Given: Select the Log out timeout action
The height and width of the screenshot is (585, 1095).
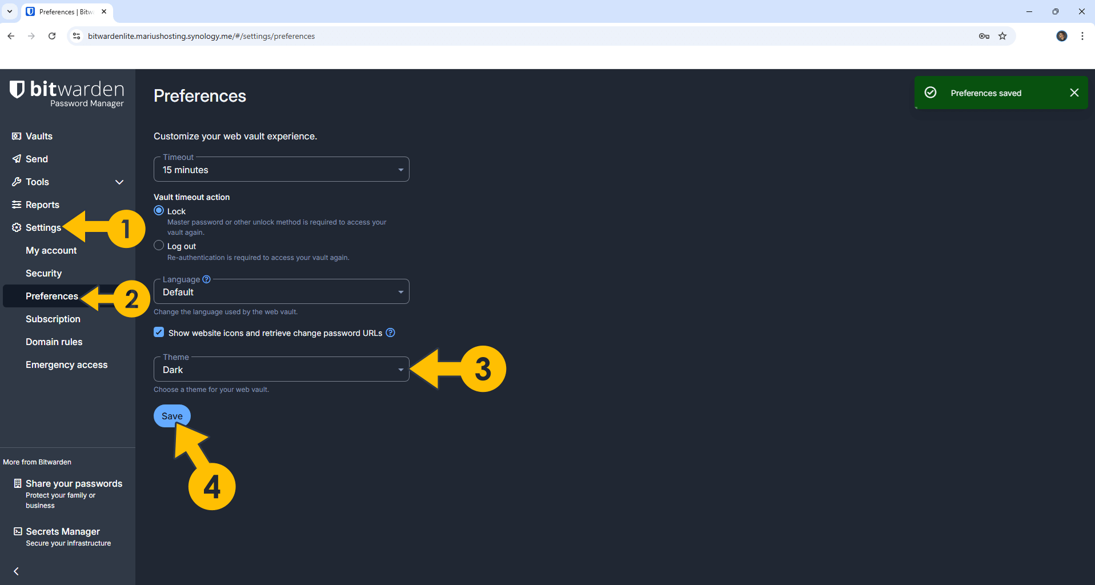Looking at the screenshot, I should [x=158, y=245].
